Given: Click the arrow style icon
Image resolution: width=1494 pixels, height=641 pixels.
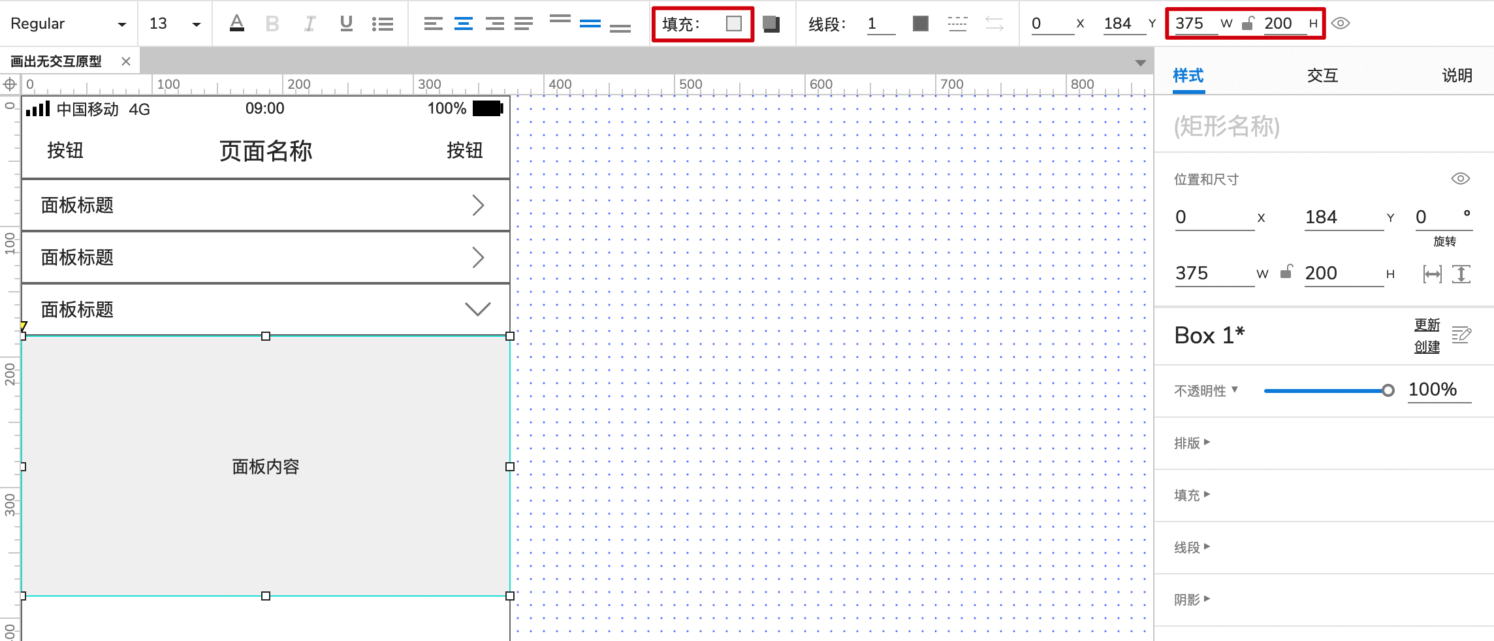Looking at the screenshot, I should [x=994, y=23].
